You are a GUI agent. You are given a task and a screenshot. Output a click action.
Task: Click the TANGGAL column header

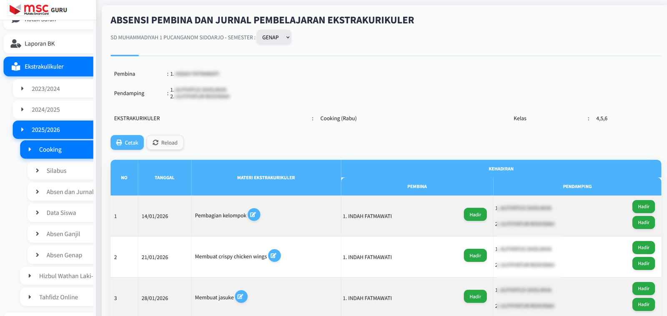coord(165,178)
